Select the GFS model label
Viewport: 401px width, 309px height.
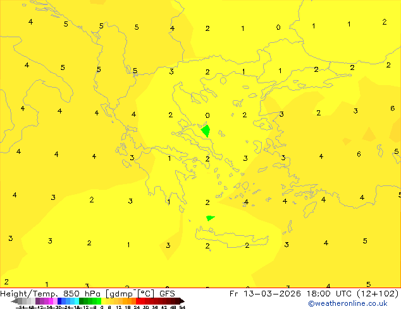[167, 293]
